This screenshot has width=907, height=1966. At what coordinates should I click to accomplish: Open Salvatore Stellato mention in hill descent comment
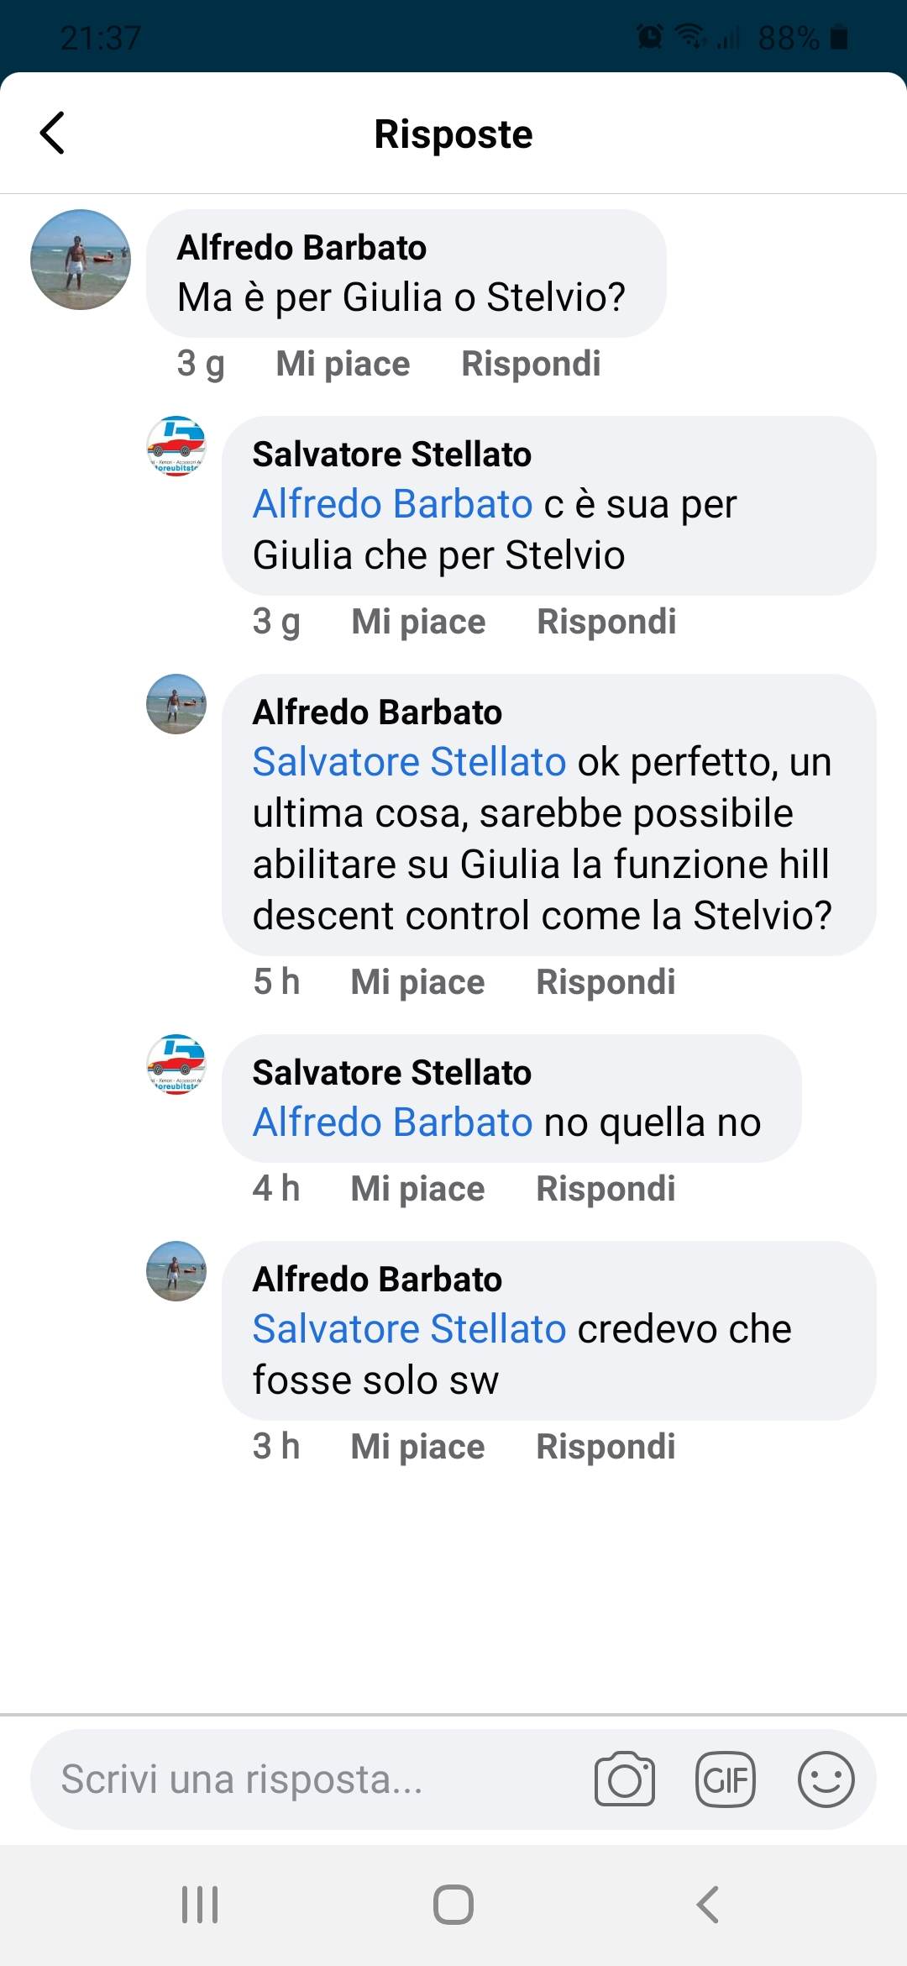(410, 762)
